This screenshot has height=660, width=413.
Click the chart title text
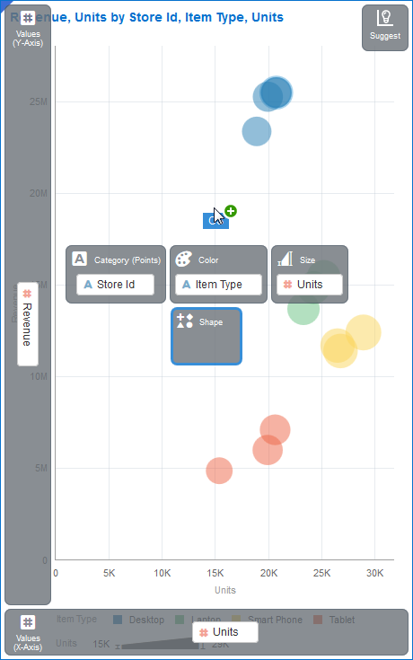147,17
